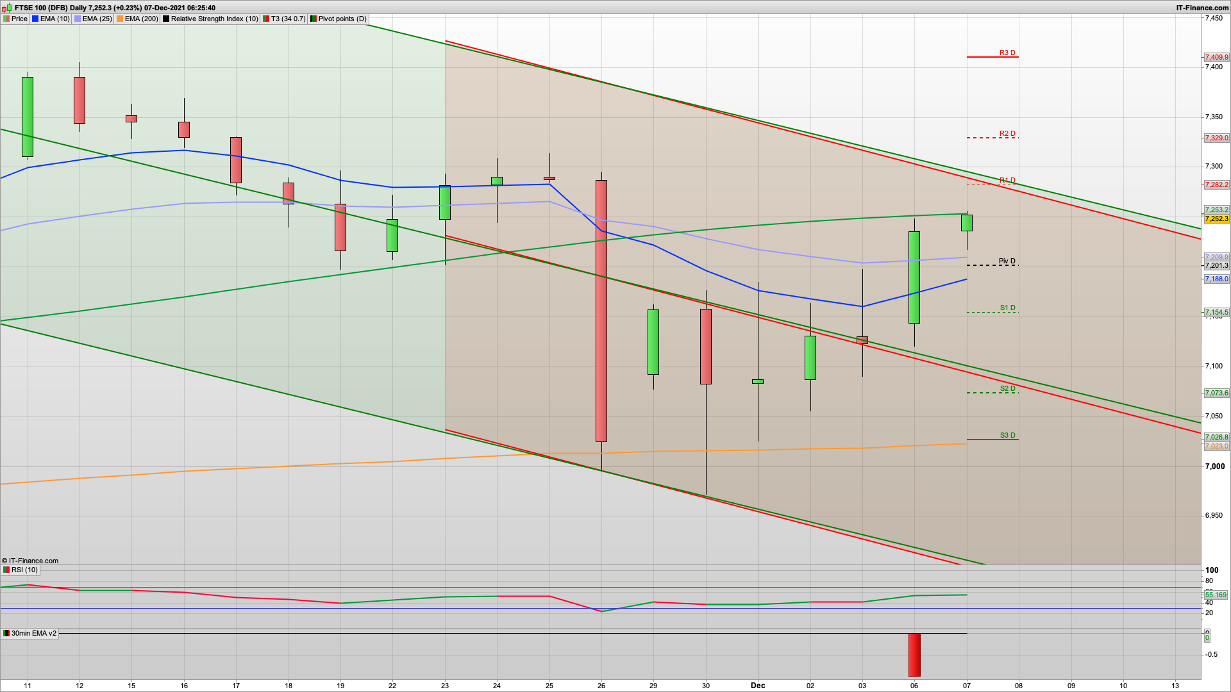Click the green candle on 06
1231x692 pixels.
[914, 277]
